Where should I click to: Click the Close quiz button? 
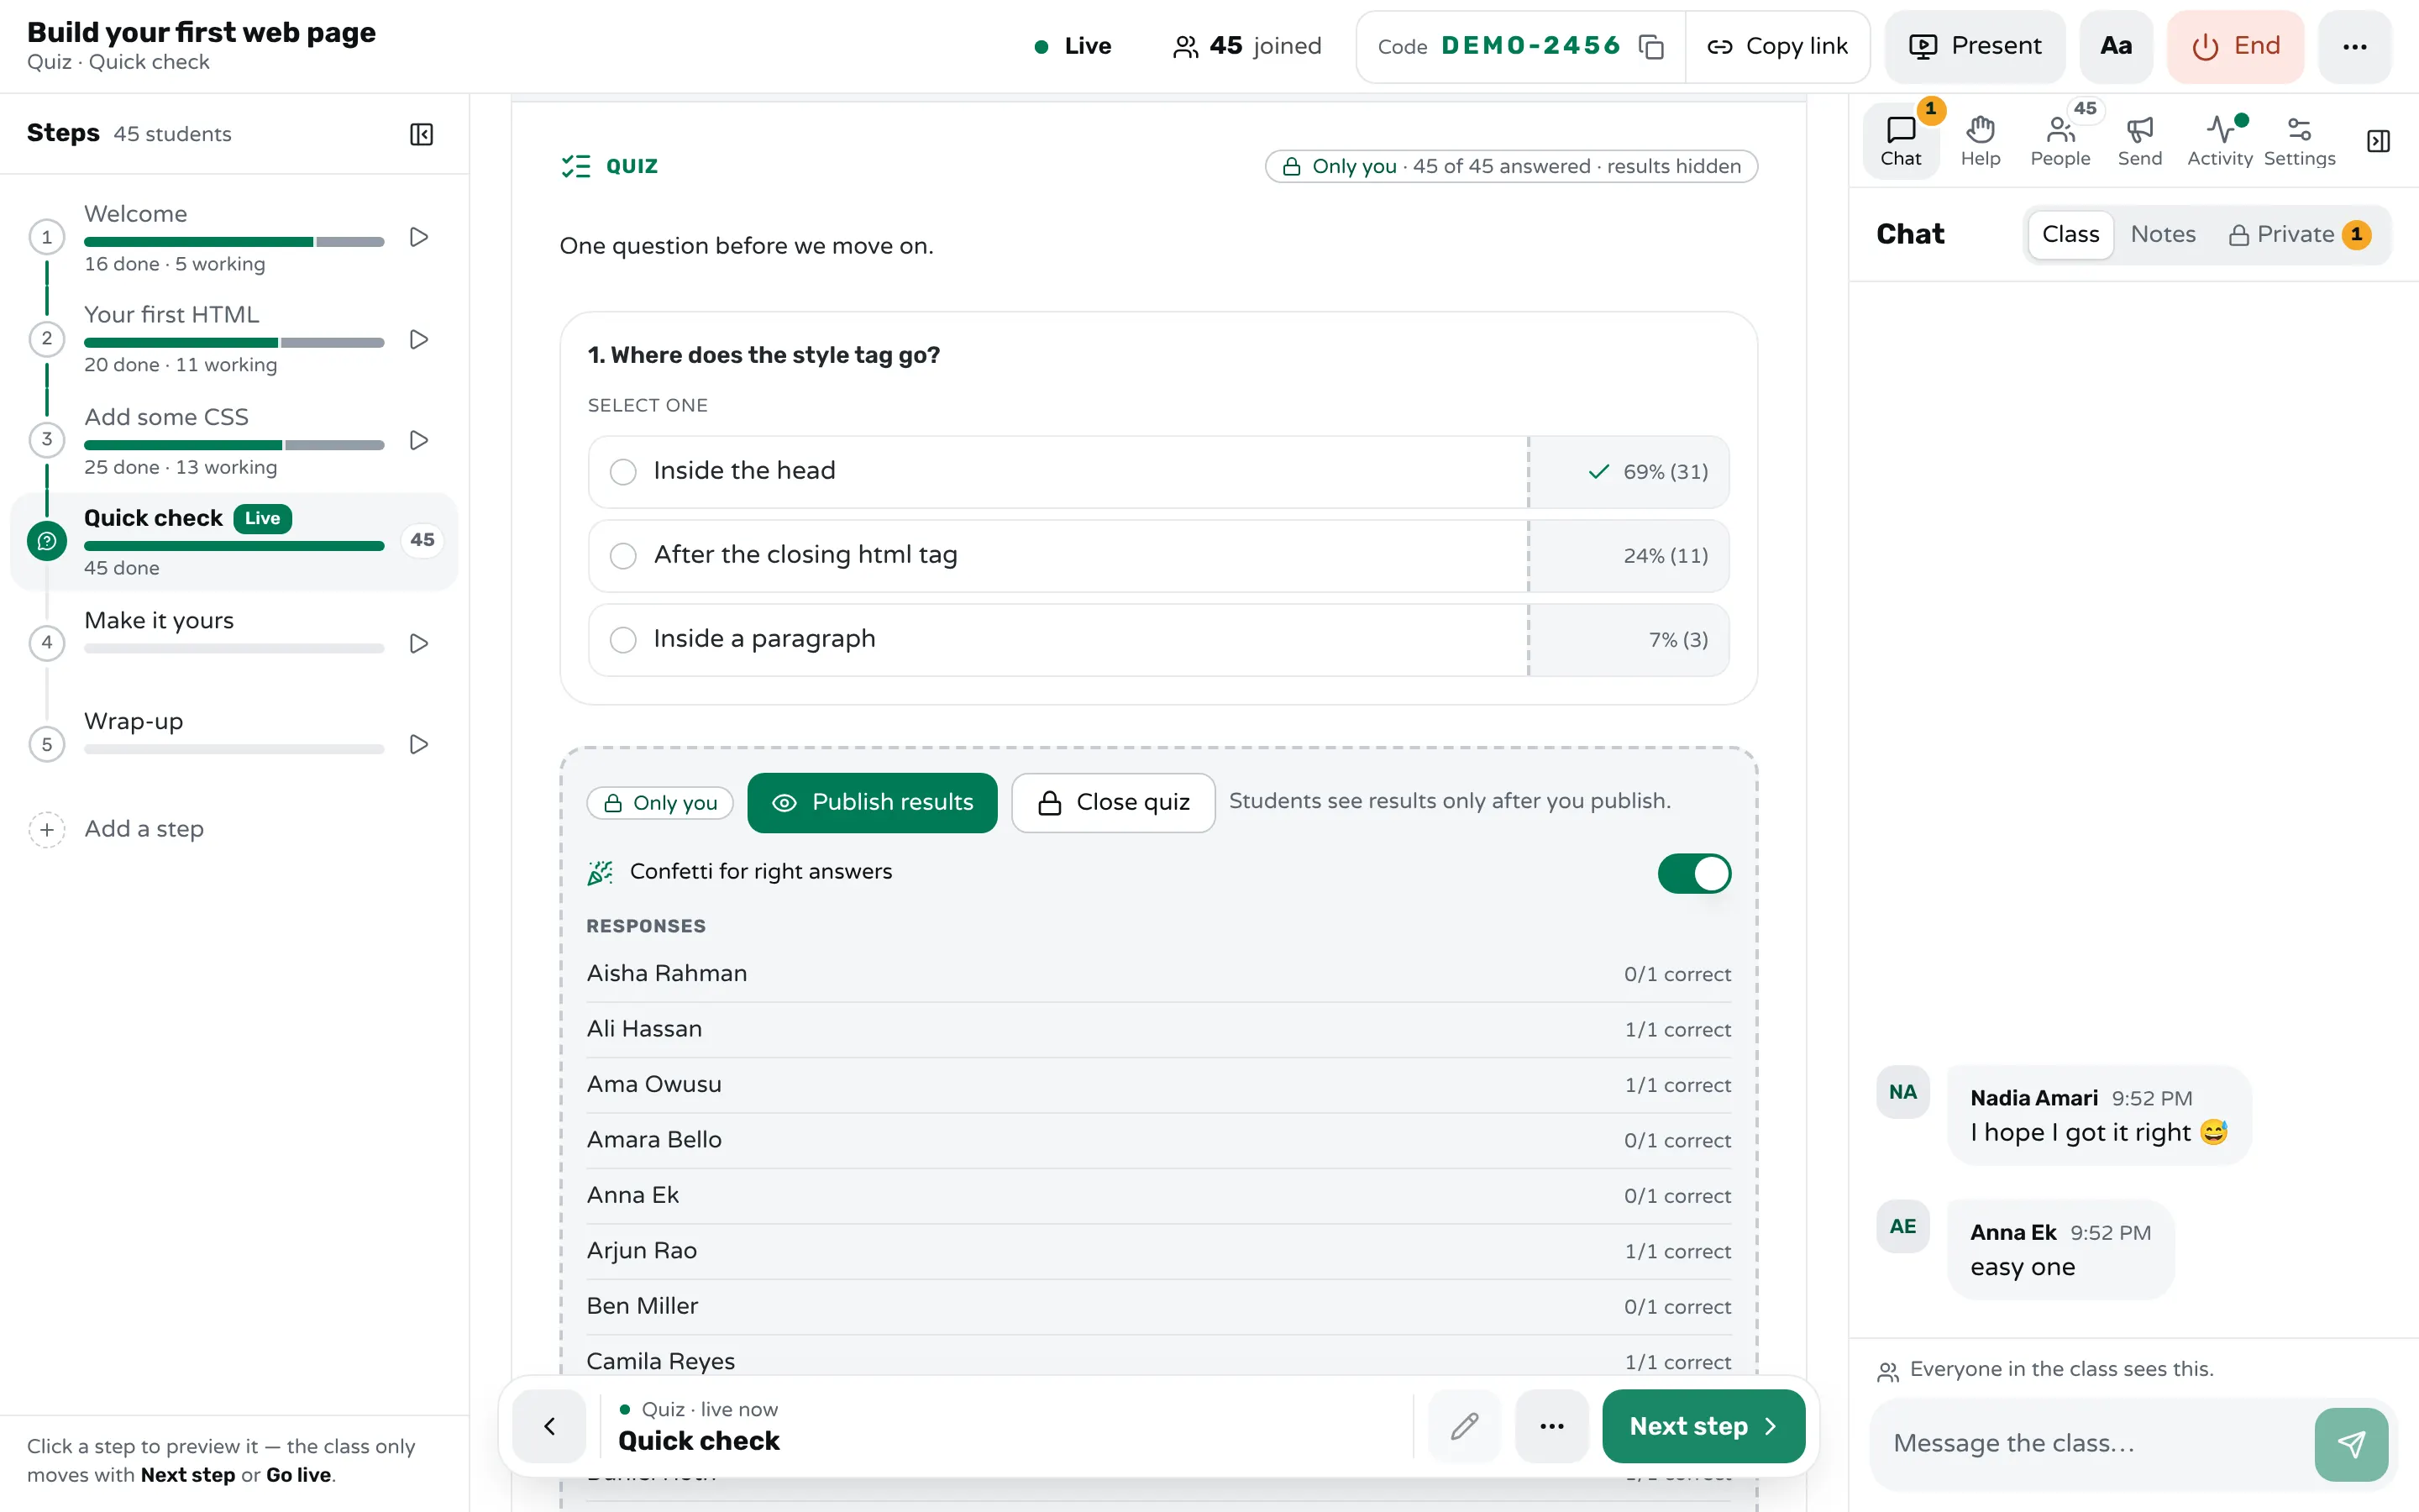[x=1113, y=802]
